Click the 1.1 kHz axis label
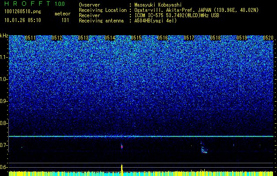 pos(4,57)
